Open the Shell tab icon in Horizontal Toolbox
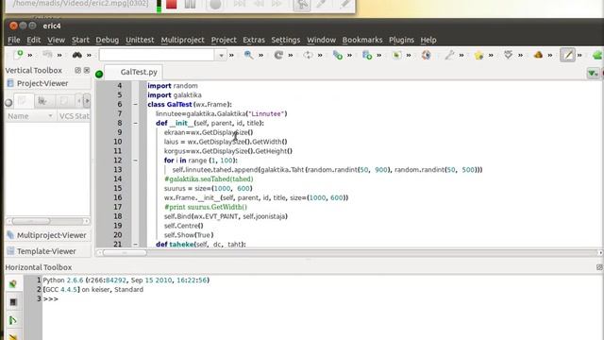The height and width of the screenshot is (340, 604). click(13, 283)
